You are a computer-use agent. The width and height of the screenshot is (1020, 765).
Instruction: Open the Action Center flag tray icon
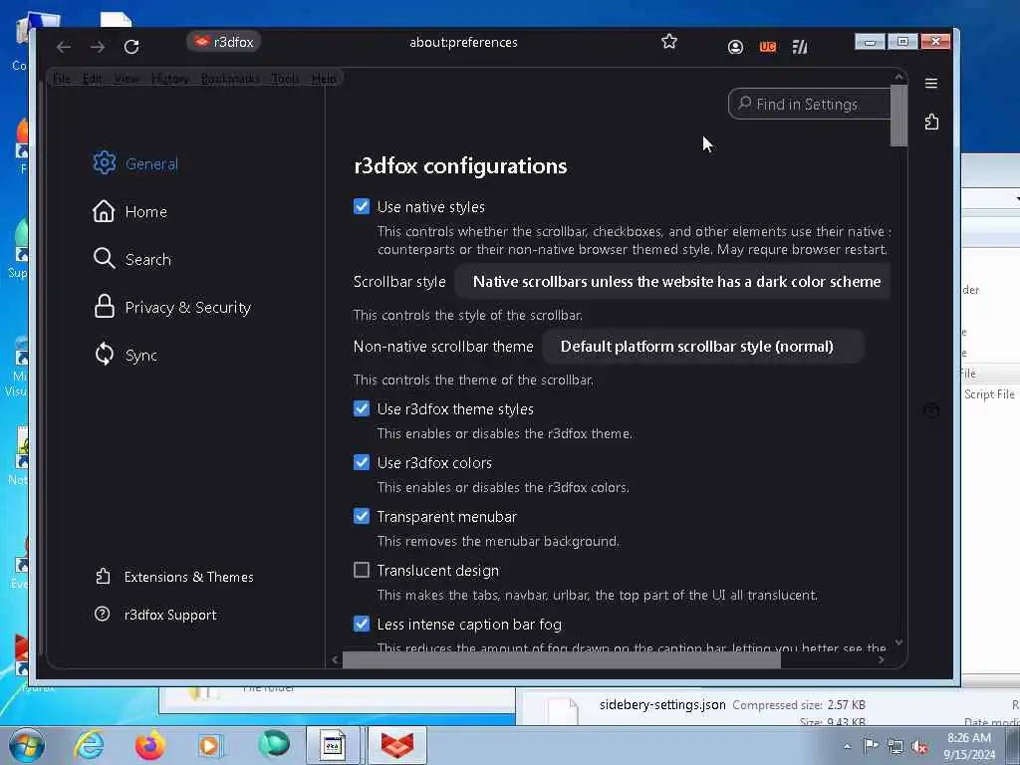871,746
